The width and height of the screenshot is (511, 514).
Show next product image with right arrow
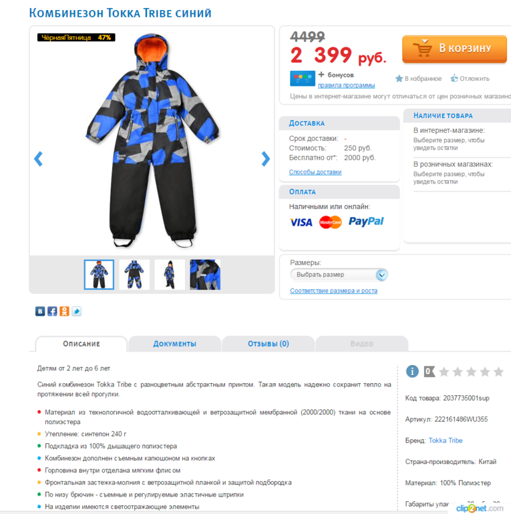[x=265, y=159]
